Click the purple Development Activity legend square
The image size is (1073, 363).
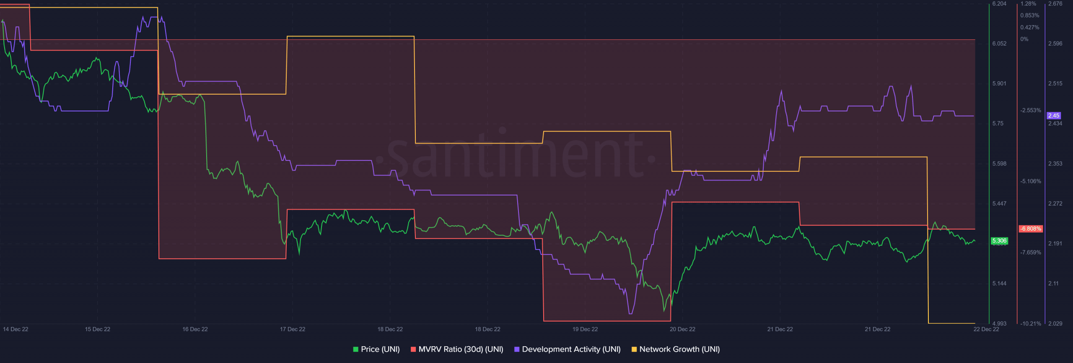(517, 349)
